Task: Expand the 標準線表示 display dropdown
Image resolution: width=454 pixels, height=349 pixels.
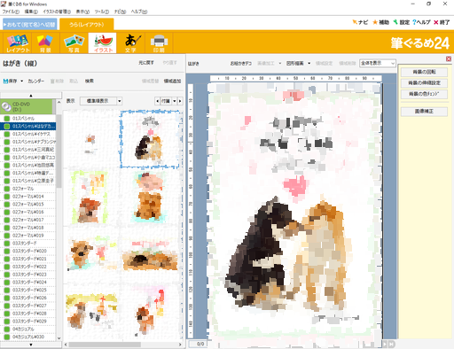Action: pyautogui.click(x=120, y=101)
